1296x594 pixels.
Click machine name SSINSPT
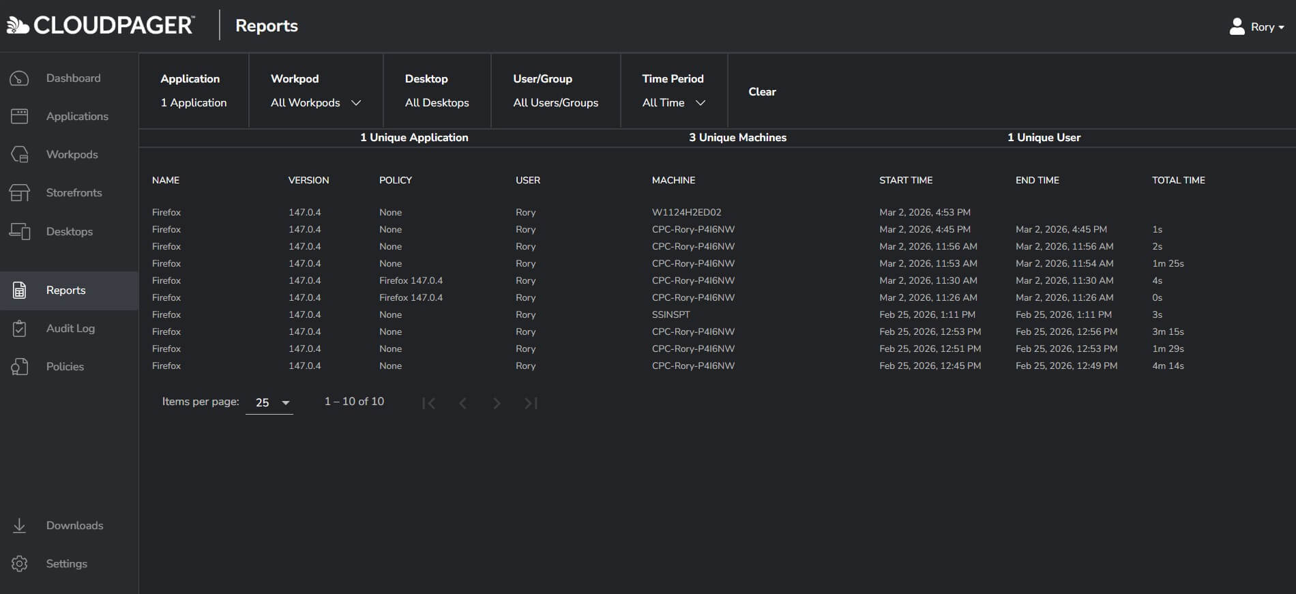(x=671, y=315)
